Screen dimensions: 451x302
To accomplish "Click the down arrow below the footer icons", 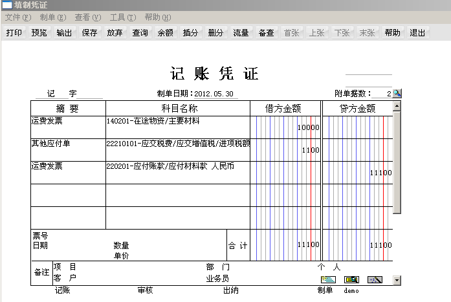I will pyautogui.click(x=397, y=281).
